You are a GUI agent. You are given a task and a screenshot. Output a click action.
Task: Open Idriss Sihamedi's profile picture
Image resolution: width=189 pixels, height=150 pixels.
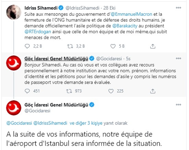click(x=14, y=12)
